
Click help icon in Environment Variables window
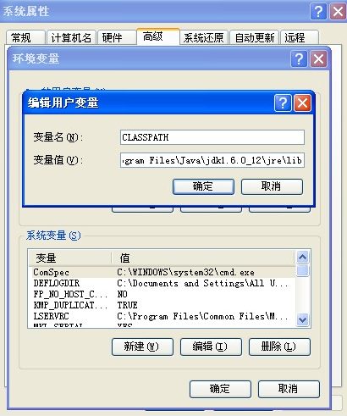point(299,59)
